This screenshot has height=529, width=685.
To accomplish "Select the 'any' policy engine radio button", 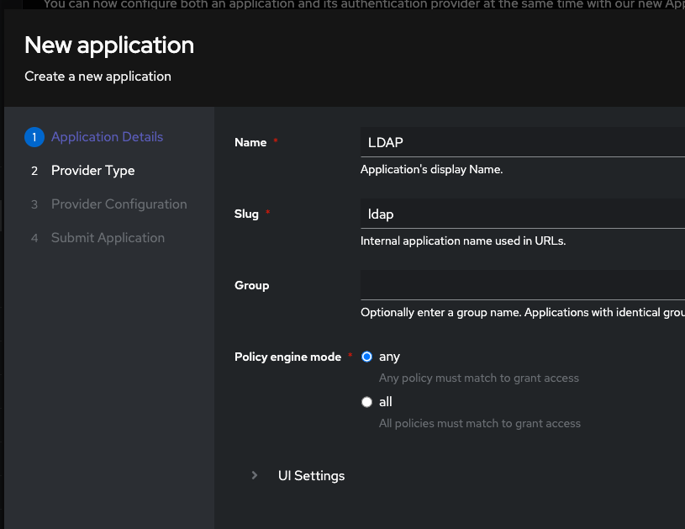I will click(x=366, y=357).
